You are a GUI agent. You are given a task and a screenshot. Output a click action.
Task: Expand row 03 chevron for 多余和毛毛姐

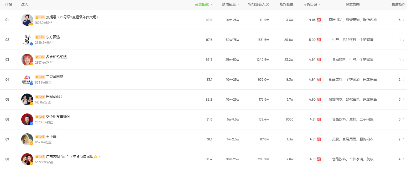[404, 59]
